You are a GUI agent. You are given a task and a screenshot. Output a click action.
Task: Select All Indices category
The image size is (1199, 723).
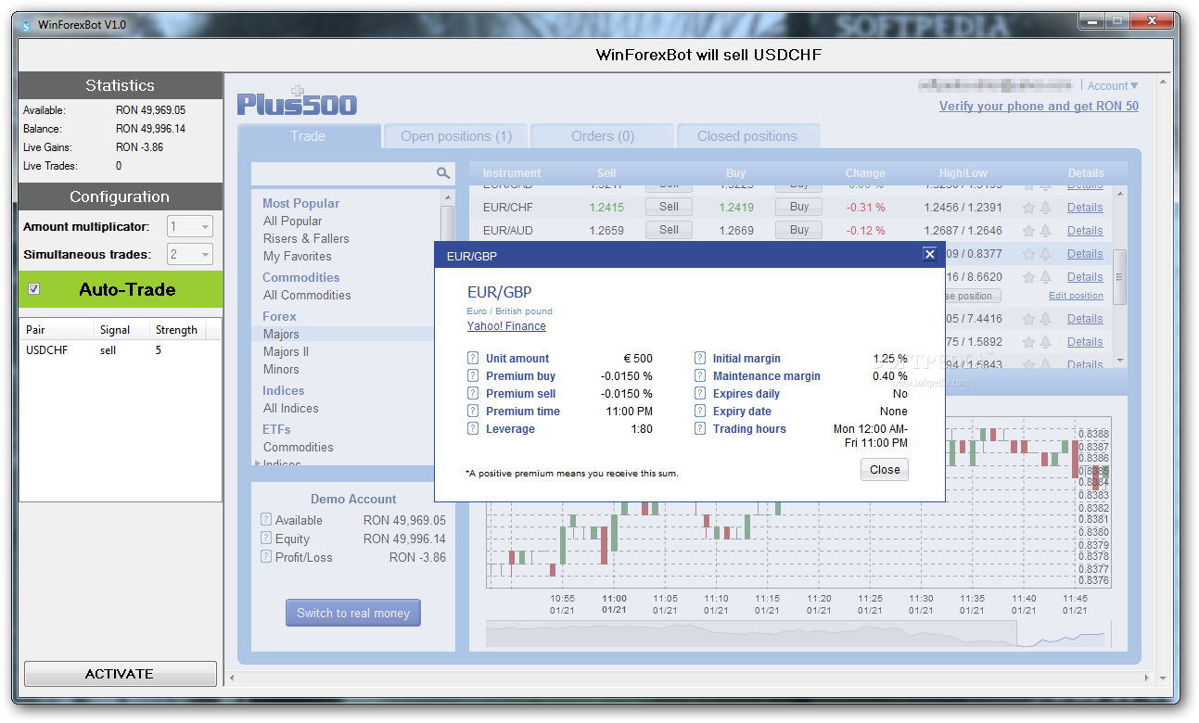(291, 408)
